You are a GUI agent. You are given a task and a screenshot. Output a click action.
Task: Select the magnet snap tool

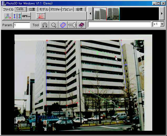[x=45, y=25]
